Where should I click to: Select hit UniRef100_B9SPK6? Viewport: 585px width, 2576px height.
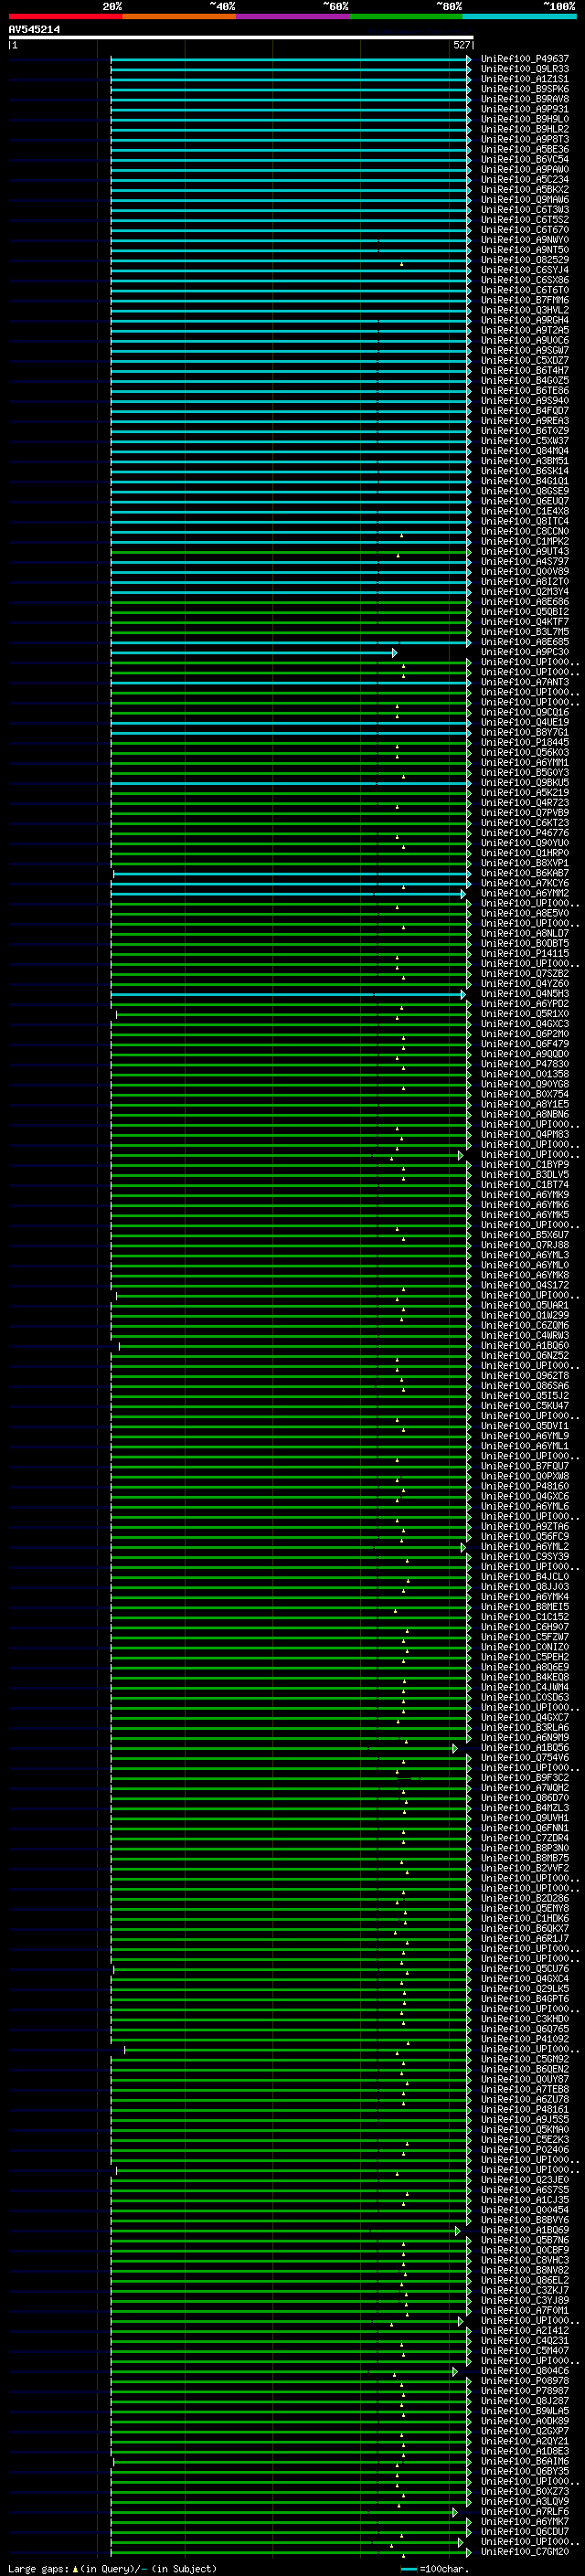(x=524, y=89)
